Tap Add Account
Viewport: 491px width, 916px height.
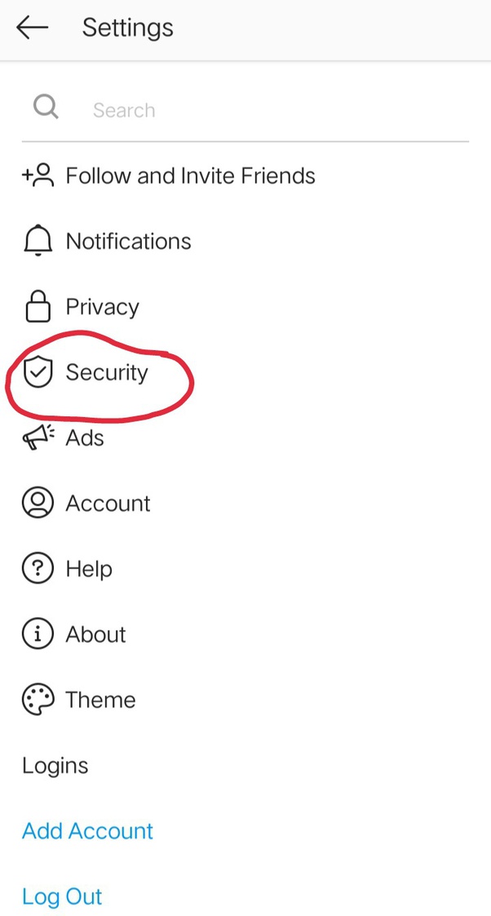[87, 831]
